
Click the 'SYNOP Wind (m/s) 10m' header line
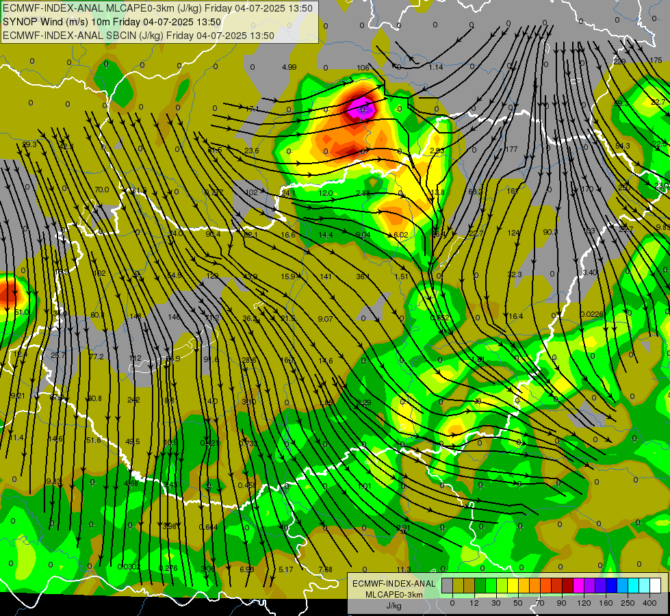(x=112, y=22)
